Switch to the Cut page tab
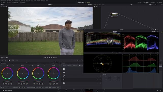Screen dimensions: 163x92 [x=66, y=90]
